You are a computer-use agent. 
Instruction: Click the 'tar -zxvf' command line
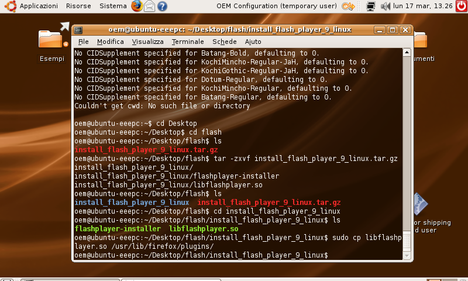pyautogui.click(x=236, y=159)
